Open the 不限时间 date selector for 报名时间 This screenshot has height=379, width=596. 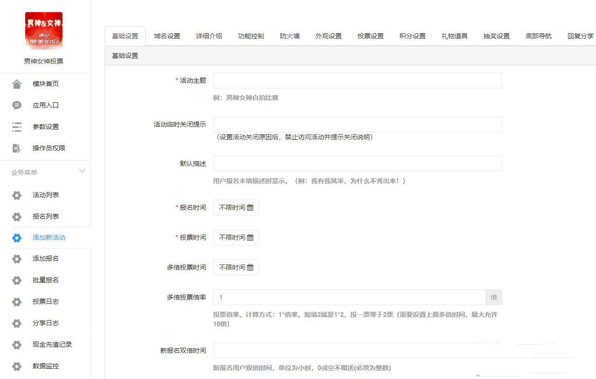[236, 207]
